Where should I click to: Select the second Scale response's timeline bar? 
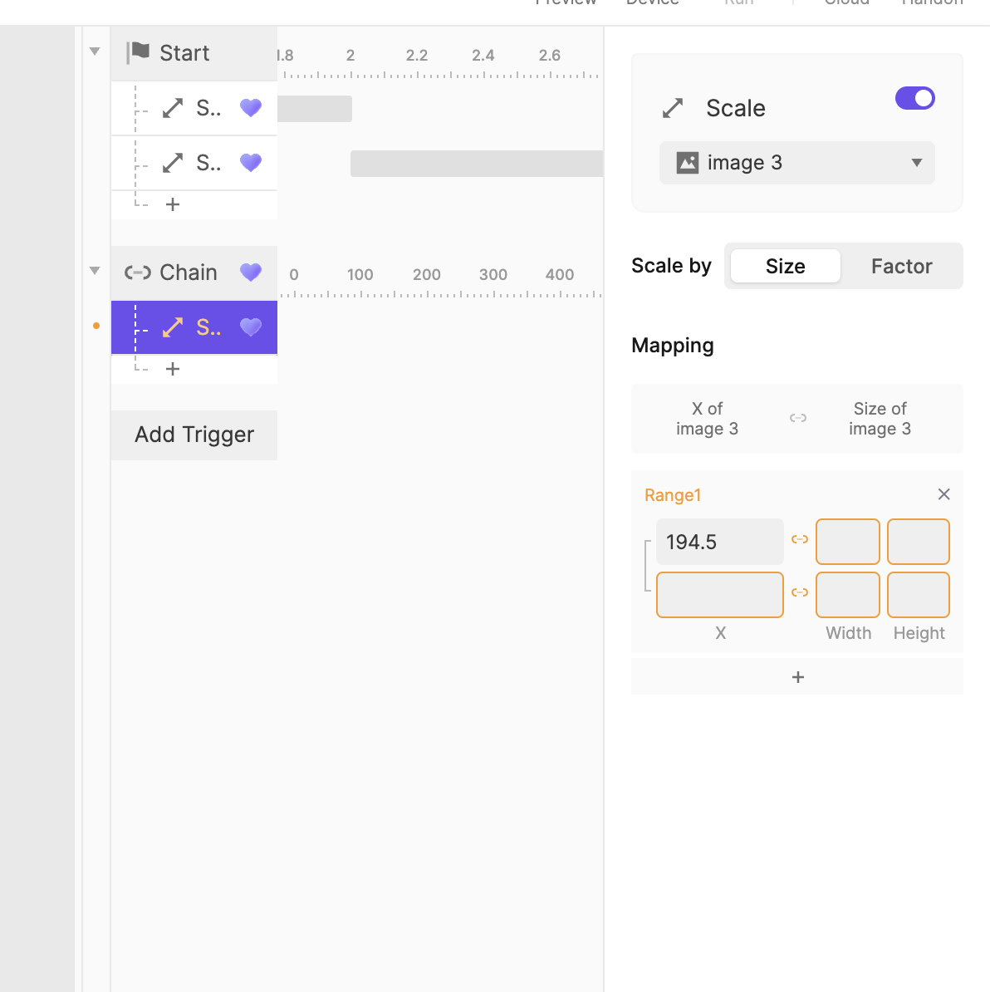coord(476,164)
